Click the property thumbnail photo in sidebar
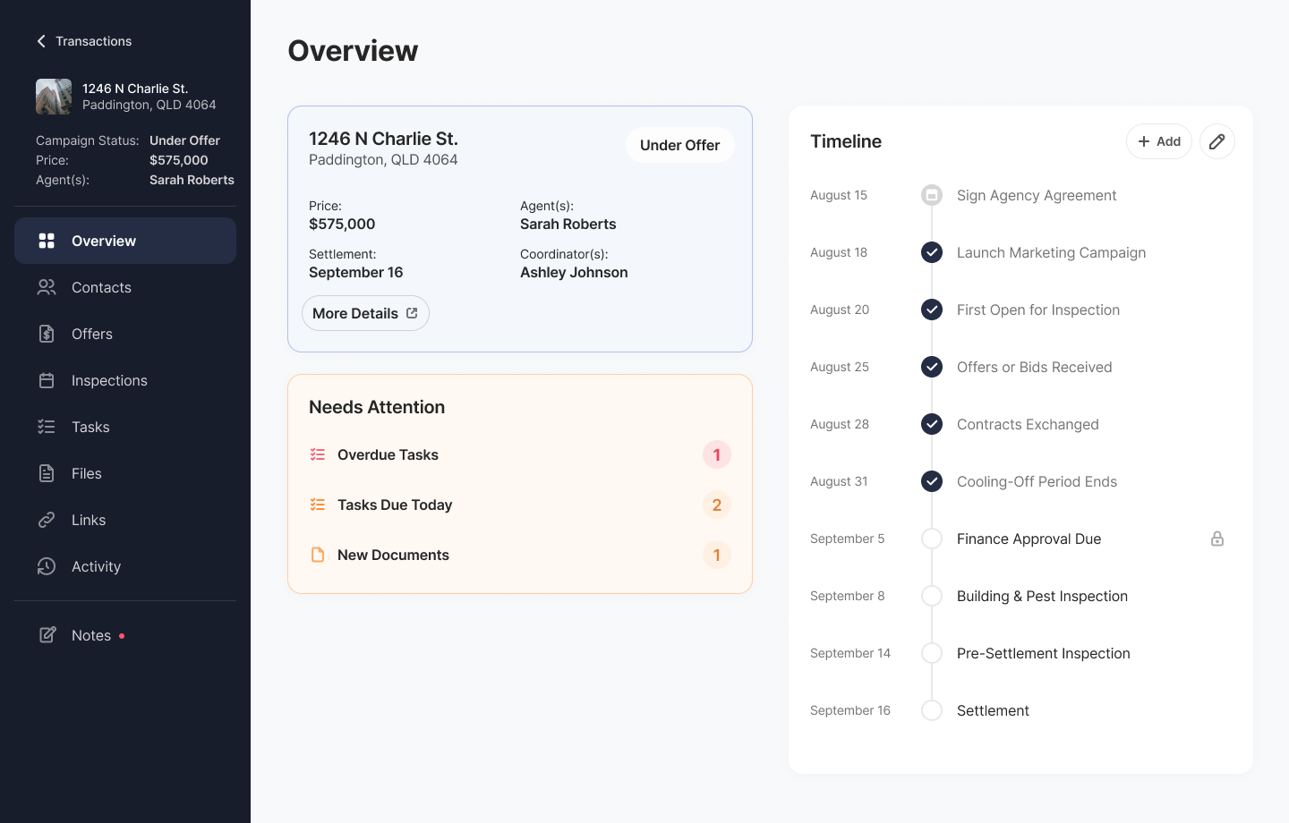 54,97
